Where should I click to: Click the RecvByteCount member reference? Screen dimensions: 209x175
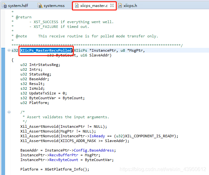pyautogui.click(x=64, y=160)
